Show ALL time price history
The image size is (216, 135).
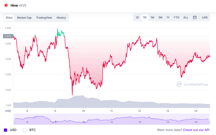[x=186, y=17]
